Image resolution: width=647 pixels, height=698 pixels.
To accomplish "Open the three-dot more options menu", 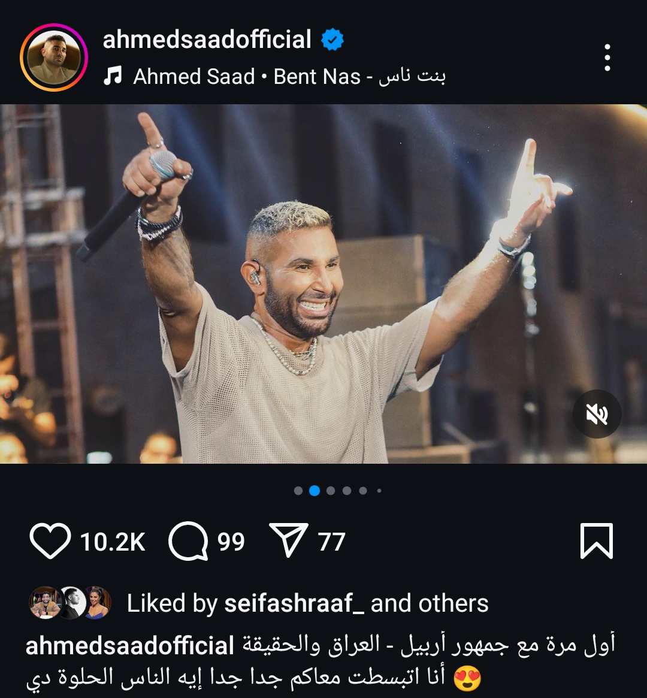I will (607, 58).
